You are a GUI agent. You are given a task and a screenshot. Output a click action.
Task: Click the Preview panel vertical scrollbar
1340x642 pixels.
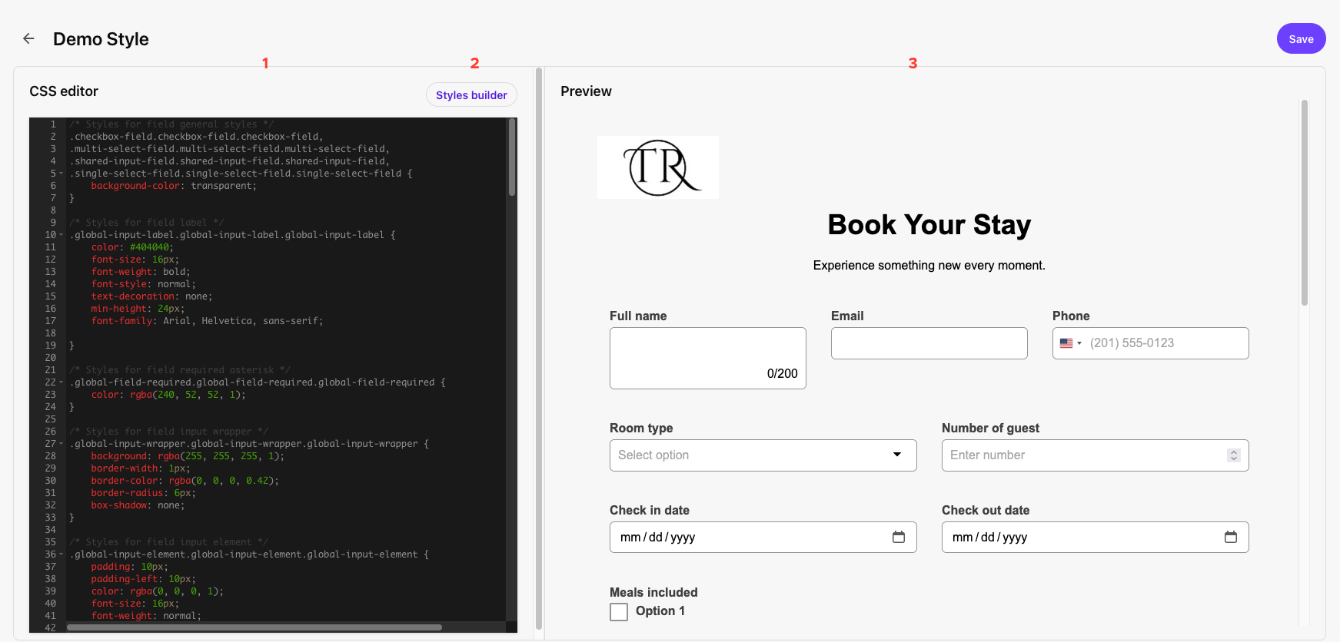coord(1304,204)
